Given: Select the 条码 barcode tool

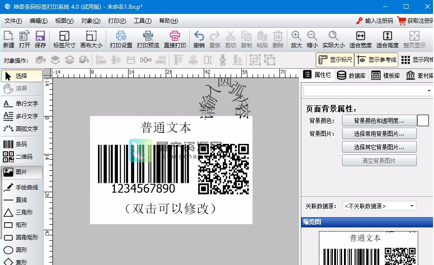Looking at the screenshot, I should (x=22, y=144).
